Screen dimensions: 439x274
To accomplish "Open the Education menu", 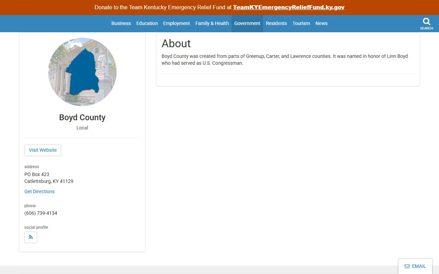I will click(x=147, y=23).
